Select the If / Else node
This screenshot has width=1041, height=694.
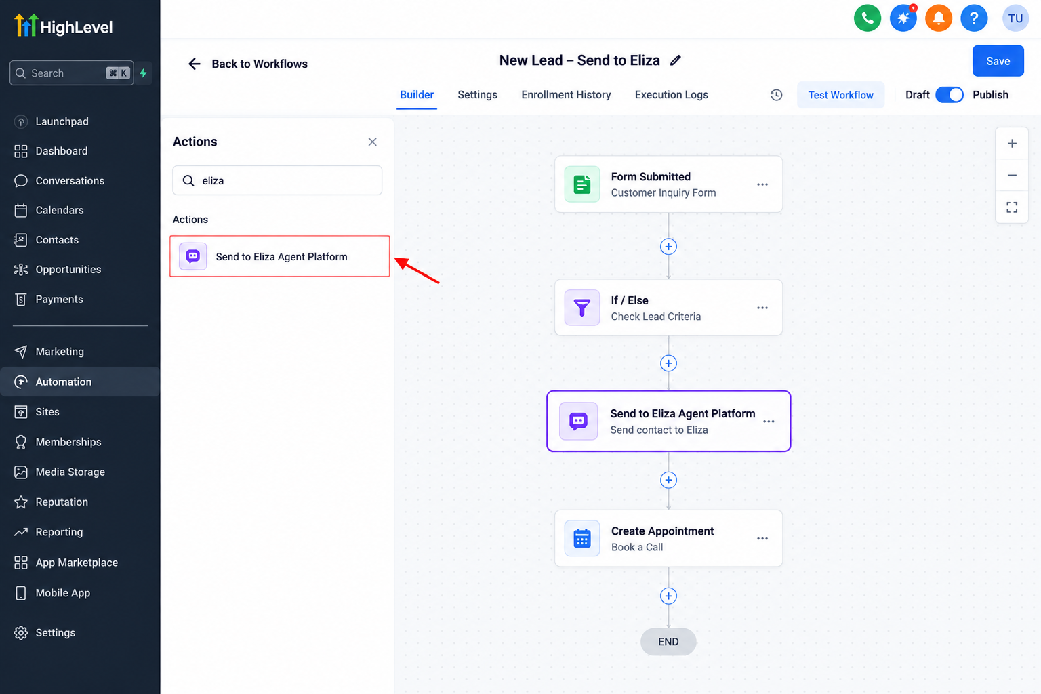[668, 308]
